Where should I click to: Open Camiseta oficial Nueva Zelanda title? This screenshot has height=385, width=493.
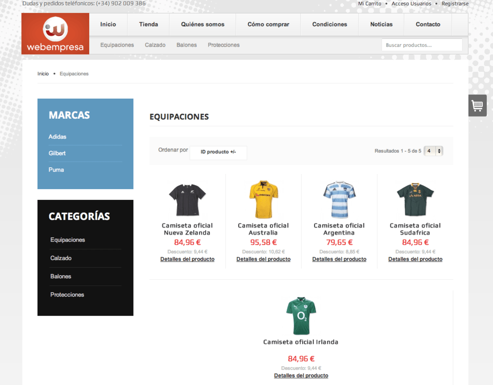[x=187, y=229]
